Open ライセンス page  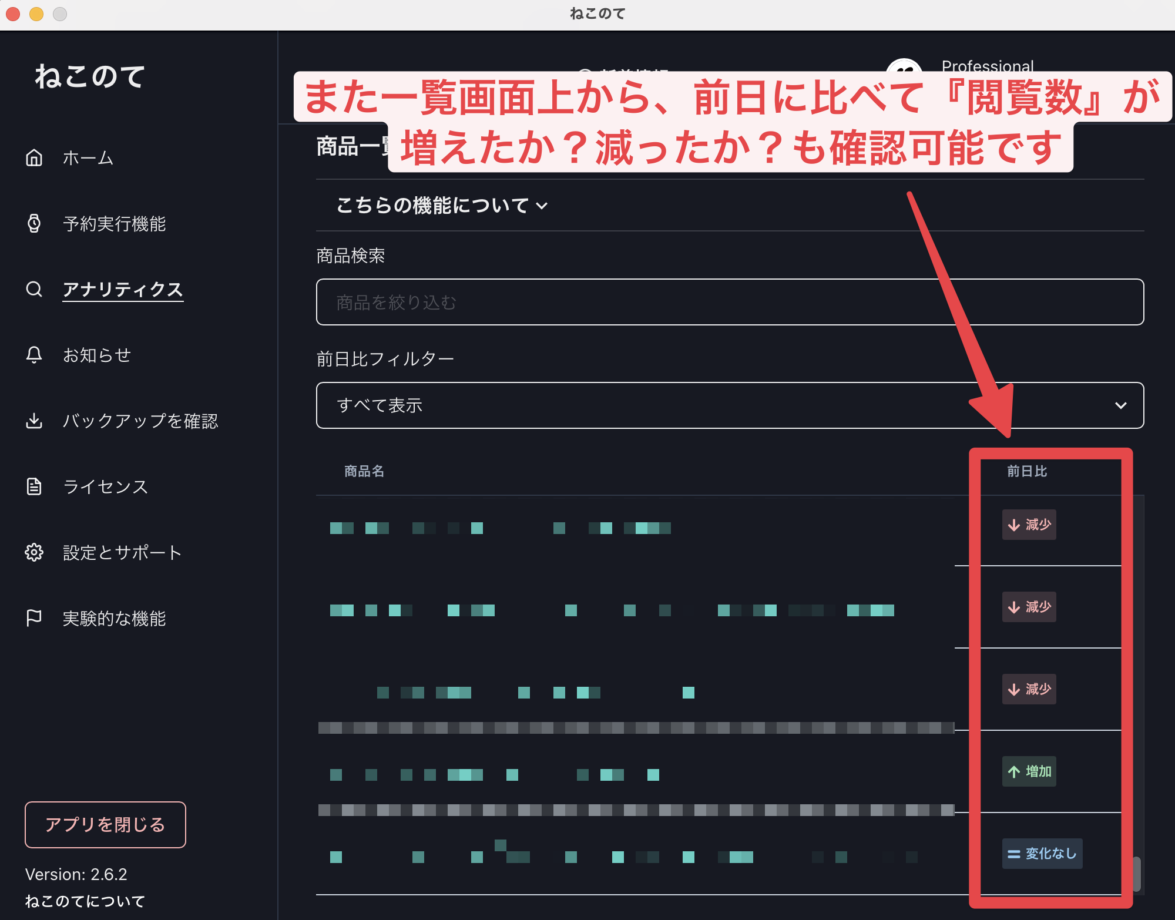tap(106, 486)
